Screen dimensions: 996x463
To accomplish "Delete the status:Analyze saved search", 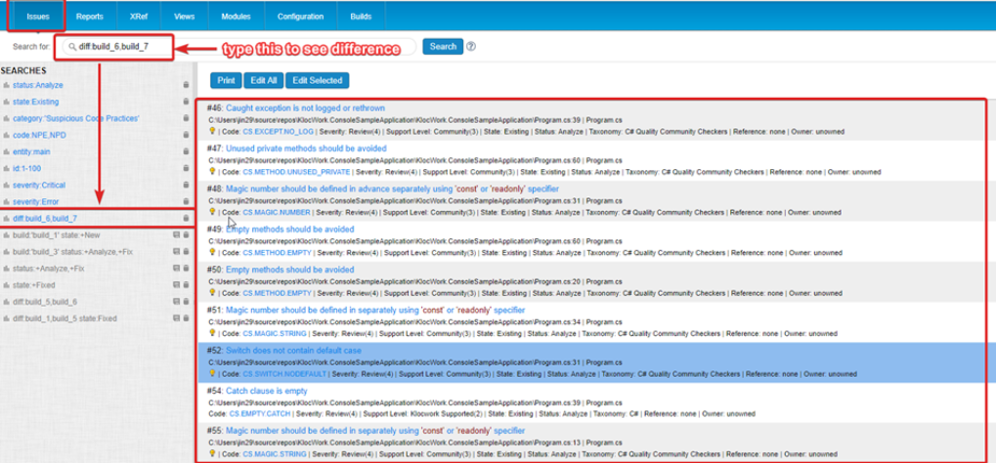I will tap(186, 84).
